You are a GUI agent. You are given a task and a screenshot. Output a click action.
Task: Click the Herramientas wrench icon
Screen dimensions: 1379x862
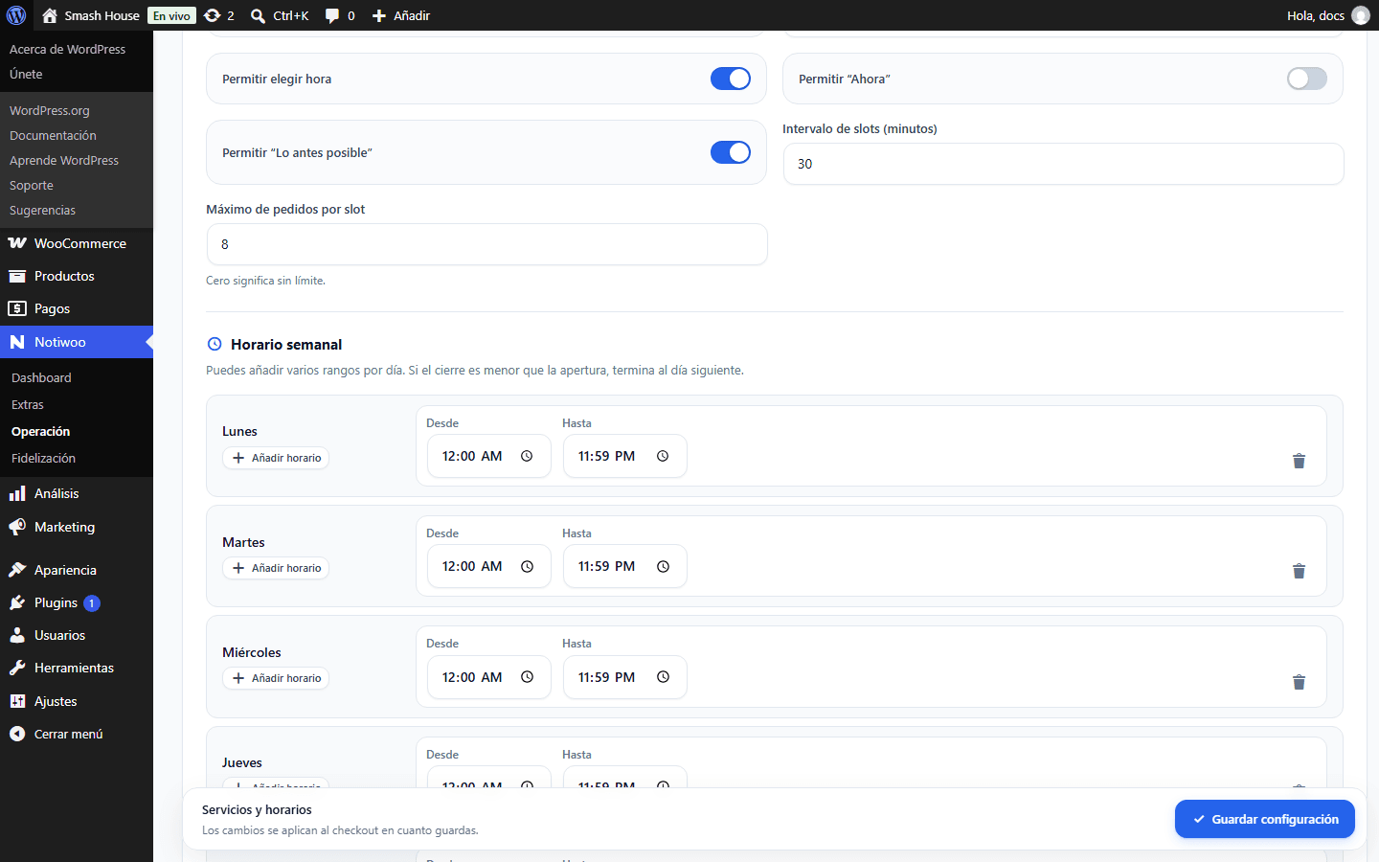(x=17, y=668)
